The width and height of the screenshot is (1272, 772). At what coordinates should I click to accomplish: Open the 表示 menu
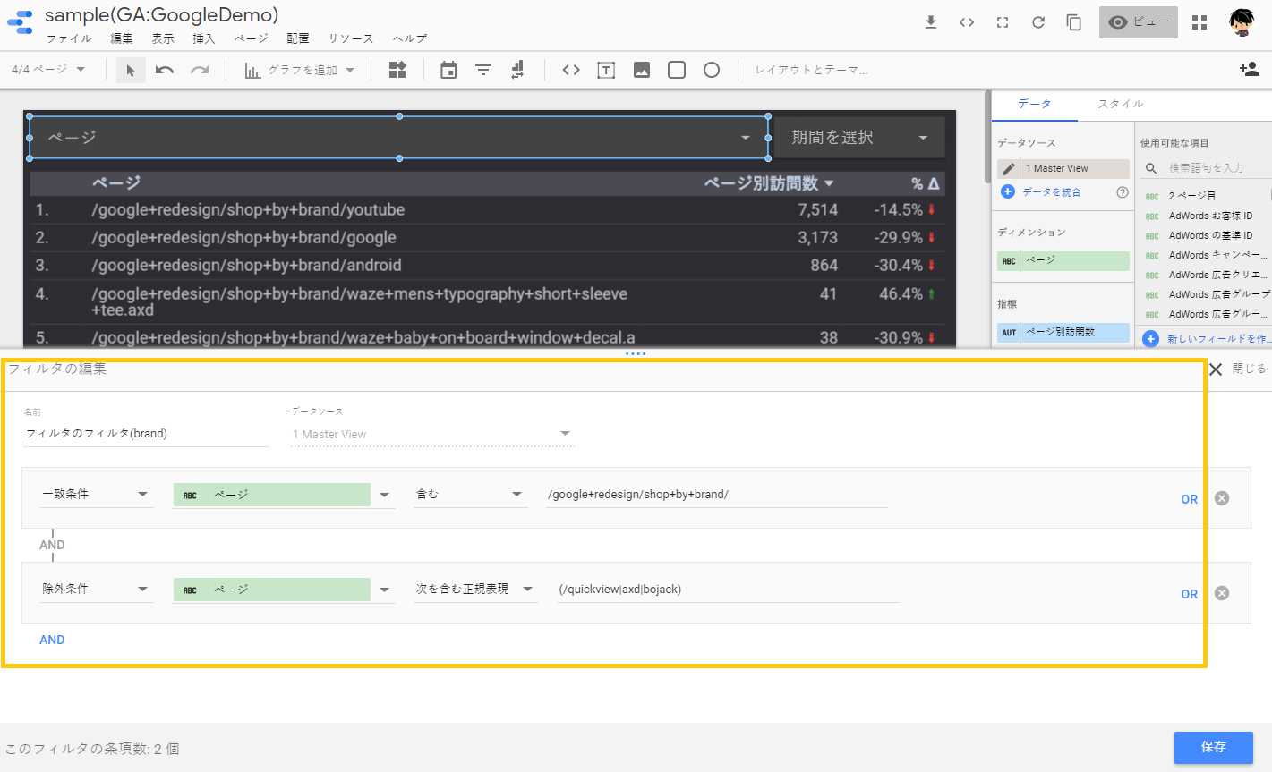163,38
